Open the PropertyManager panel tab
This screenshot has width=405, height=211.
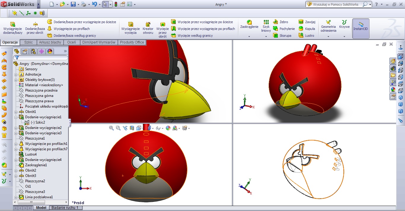25,51
